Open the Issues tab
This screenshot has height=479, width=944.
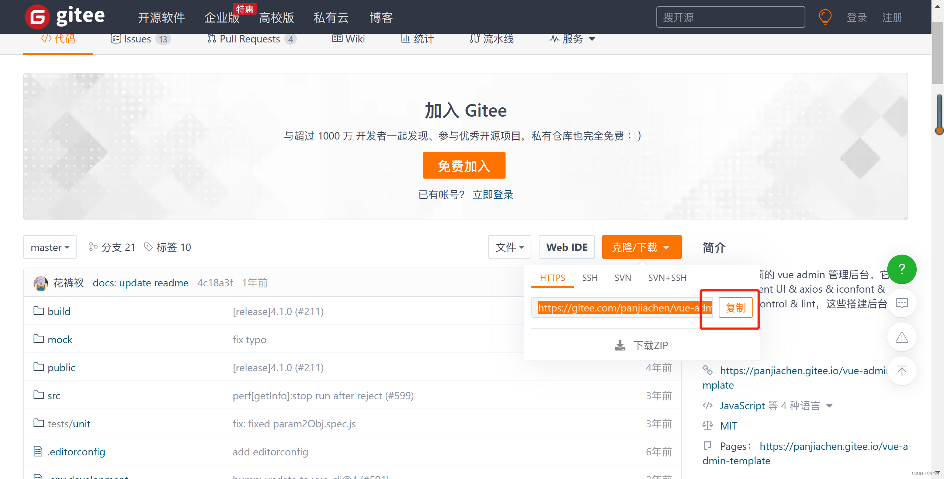coord(140,39)
